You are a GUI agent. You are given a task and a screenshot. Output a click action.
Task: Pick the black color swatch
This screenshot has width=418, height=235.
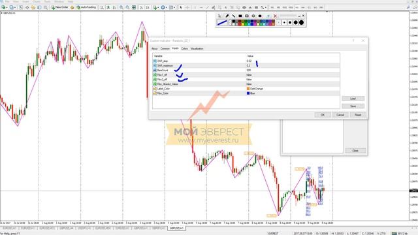point(234,21)
